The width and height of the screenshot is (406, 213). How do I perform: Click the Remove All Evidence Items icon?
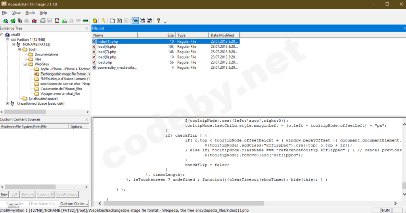click(34, 21)
